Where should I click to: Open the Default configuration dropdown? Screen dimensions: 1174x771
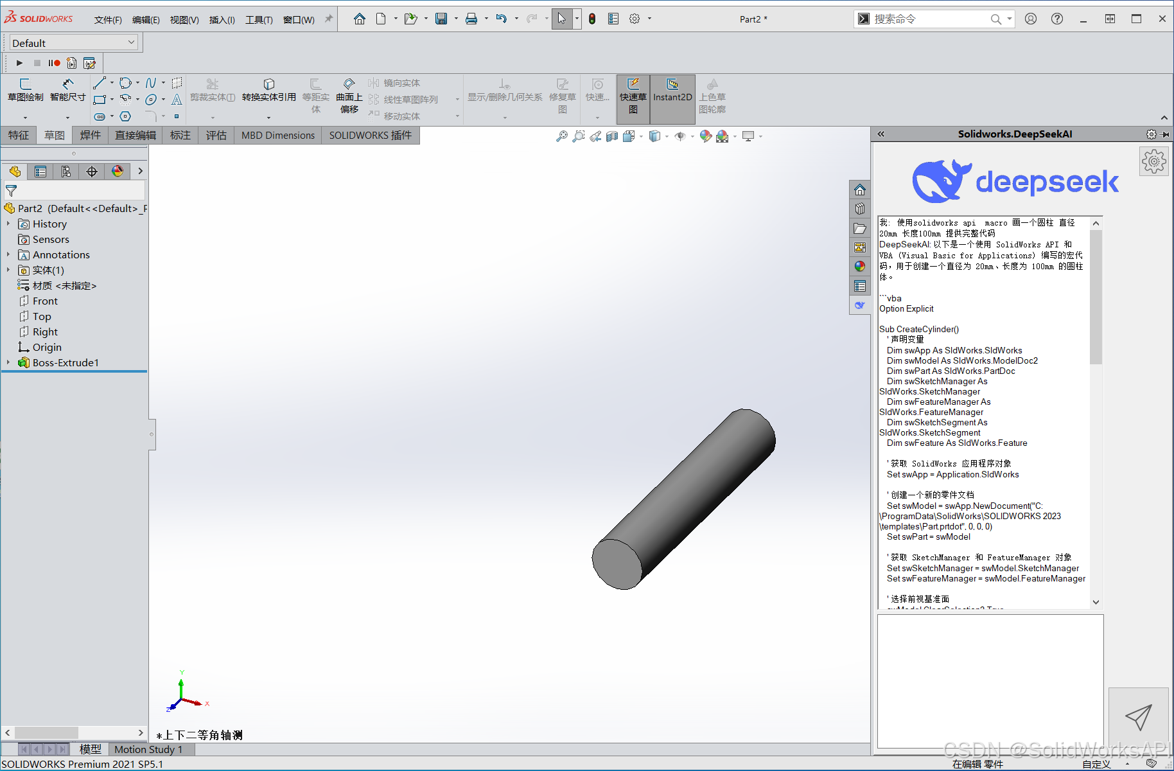(x=74, y=43)
